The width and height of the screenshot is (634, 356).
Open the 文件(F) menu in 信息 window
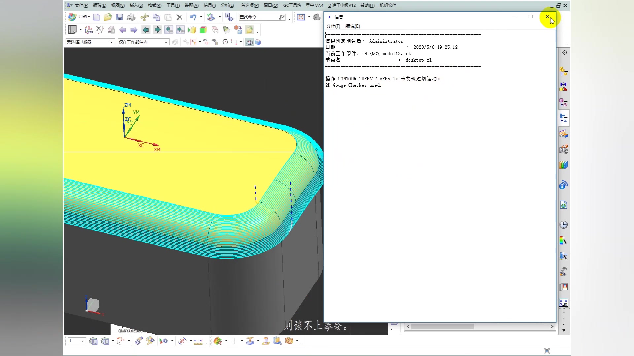pos(333,26)
